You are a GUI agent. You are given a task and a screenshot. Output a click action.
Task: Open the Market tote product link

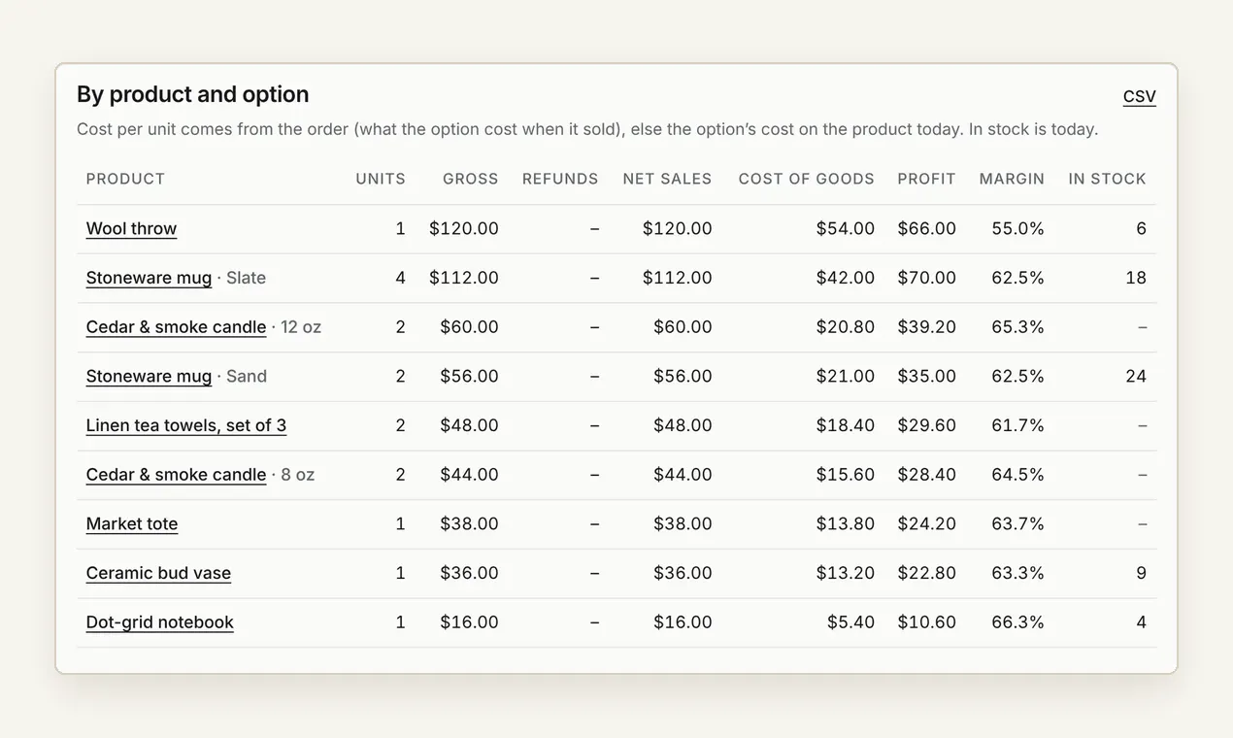point(132,524)
